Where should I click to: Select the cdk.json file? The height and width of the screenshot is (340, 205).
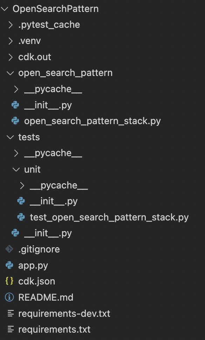[37, 281]
